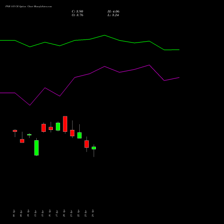Image resolution: width=224 pixels, height=224 pixels.
Task: Select the 08 Apr date label
Action: 14,213
